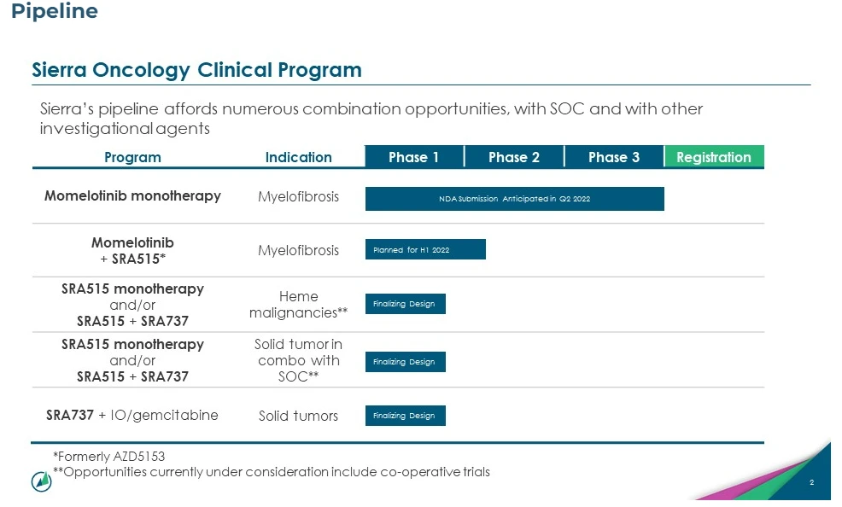Click Finalizing Design bar for Solid tumors row
This screenshot has width=842, height=507.
[406, 416]
